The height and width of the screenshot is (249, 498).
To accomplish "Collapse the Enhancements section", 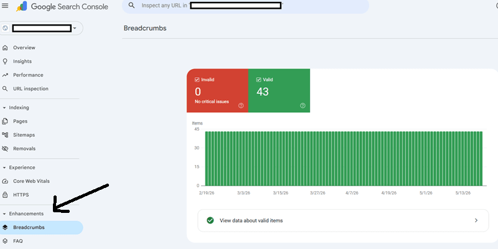I will coord(23,214).
